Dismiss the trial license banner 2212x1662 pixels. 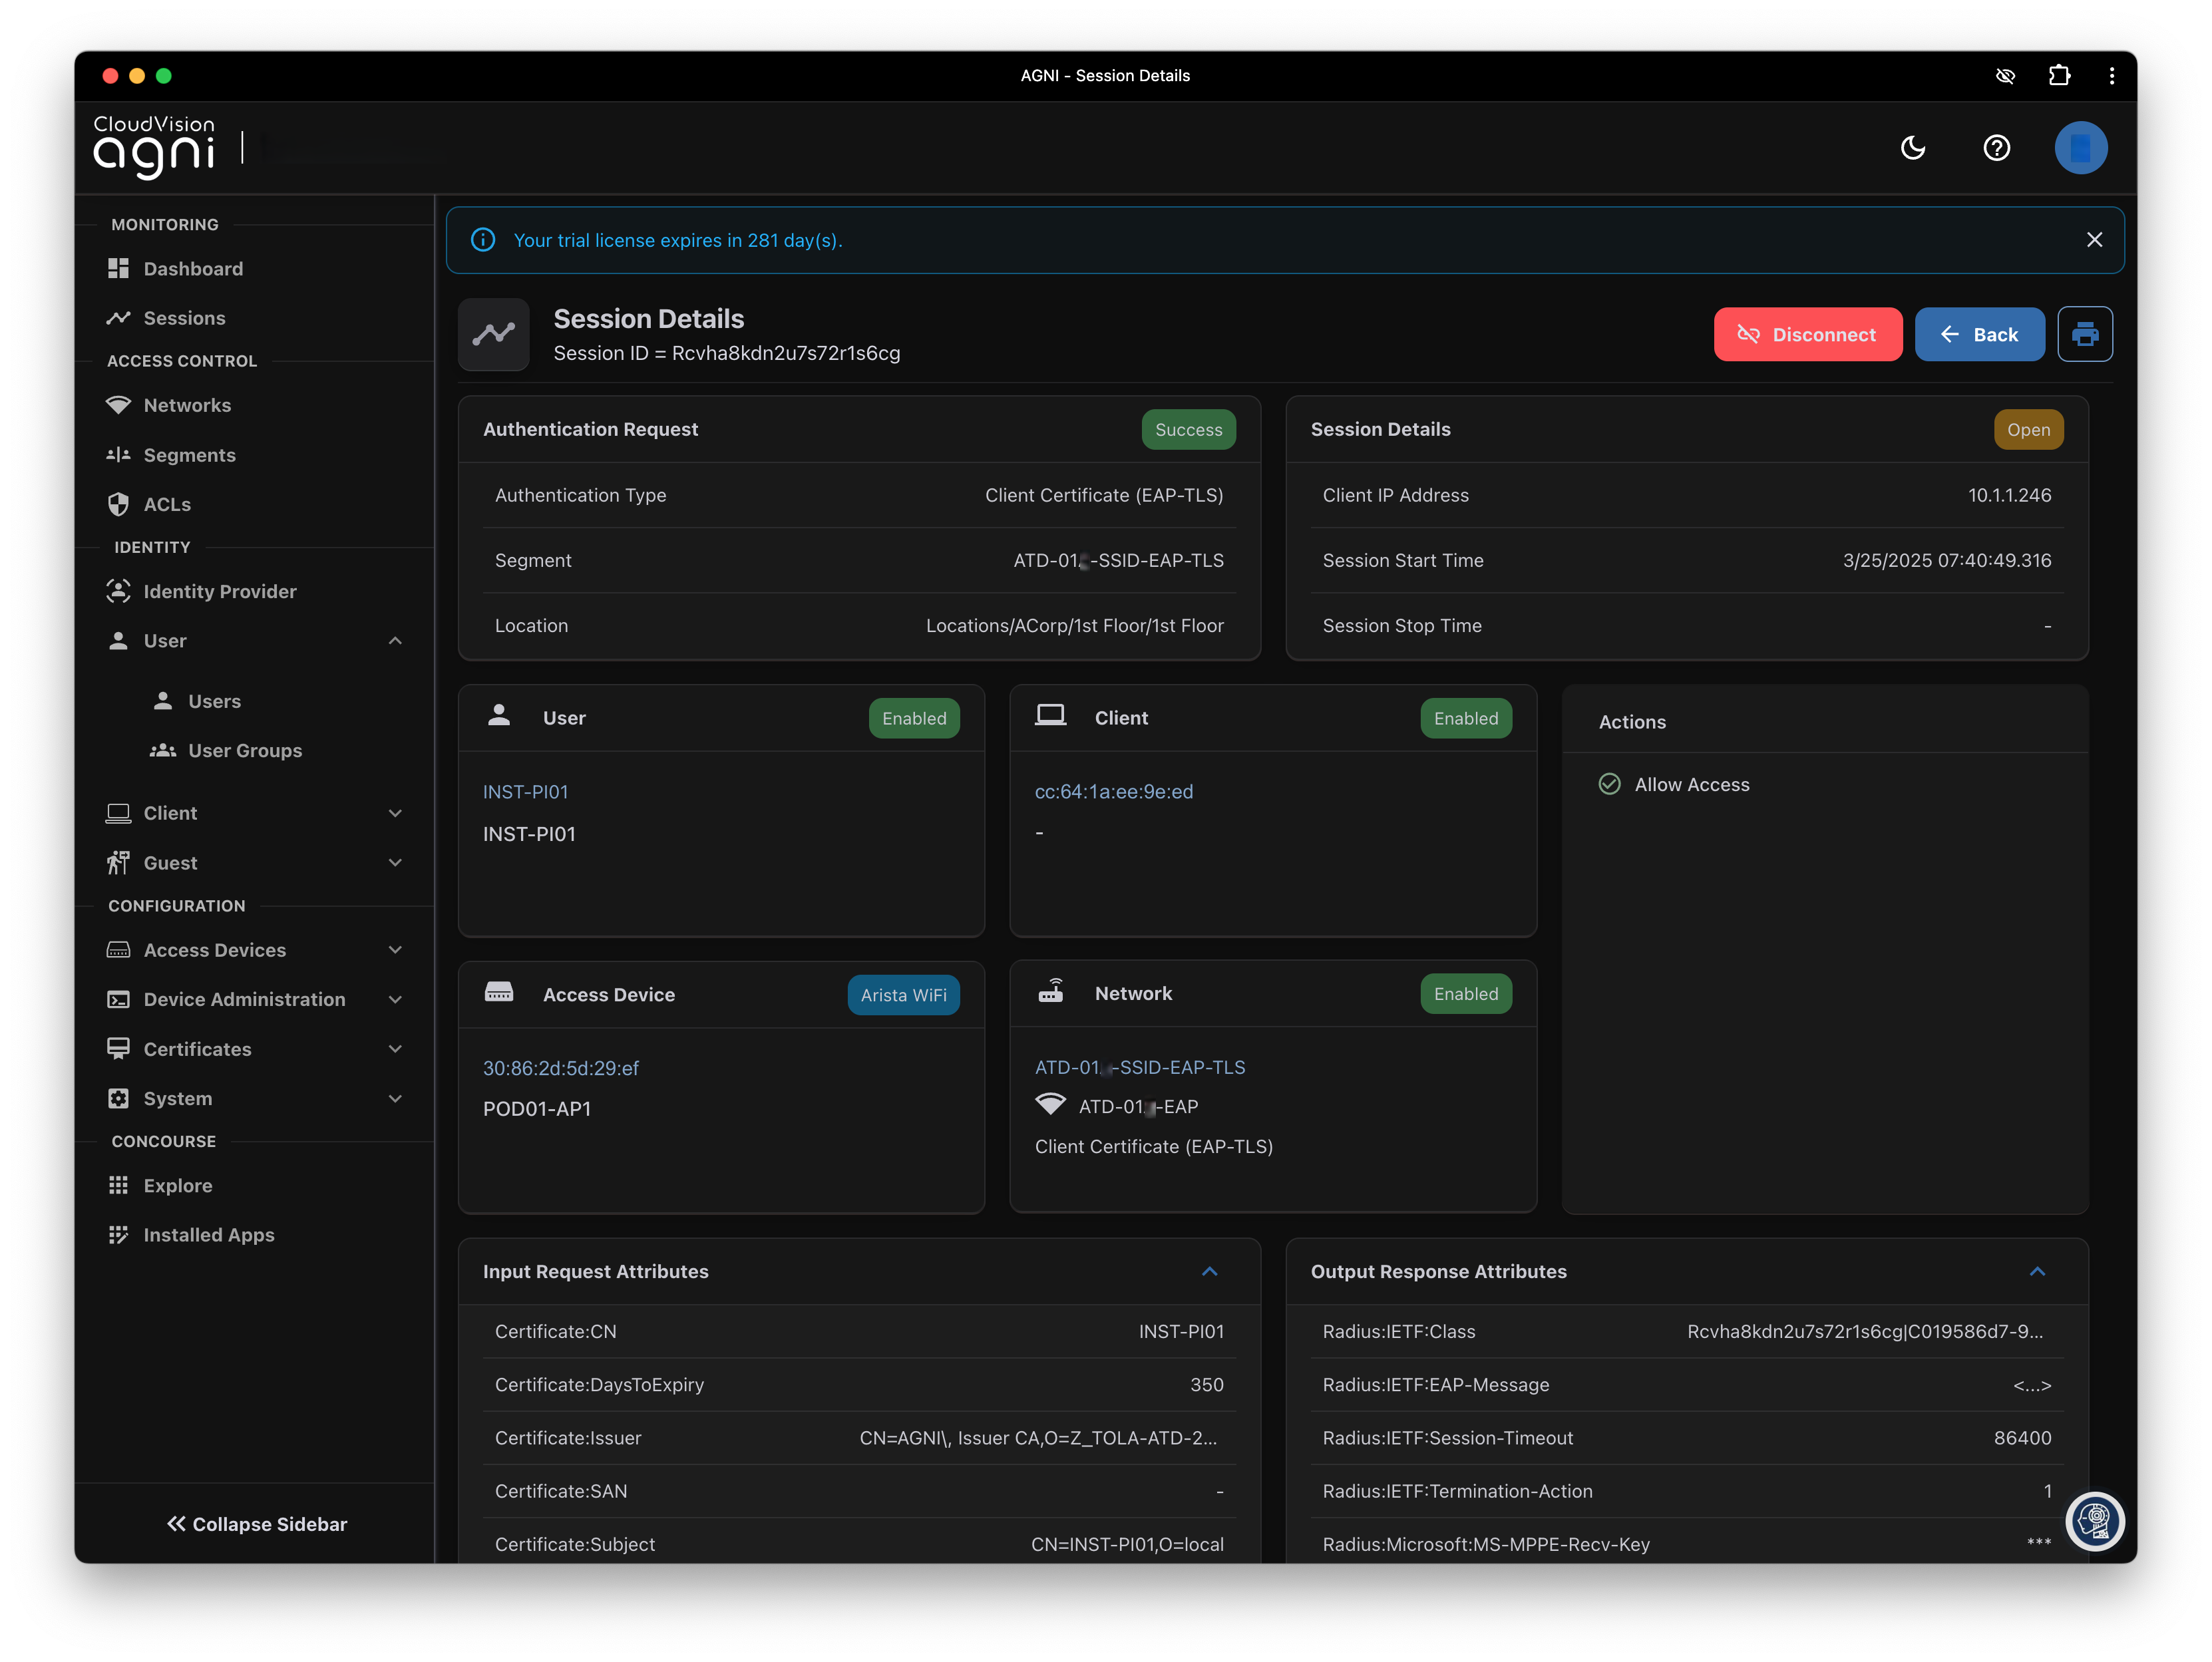[x=2094, y=240]
